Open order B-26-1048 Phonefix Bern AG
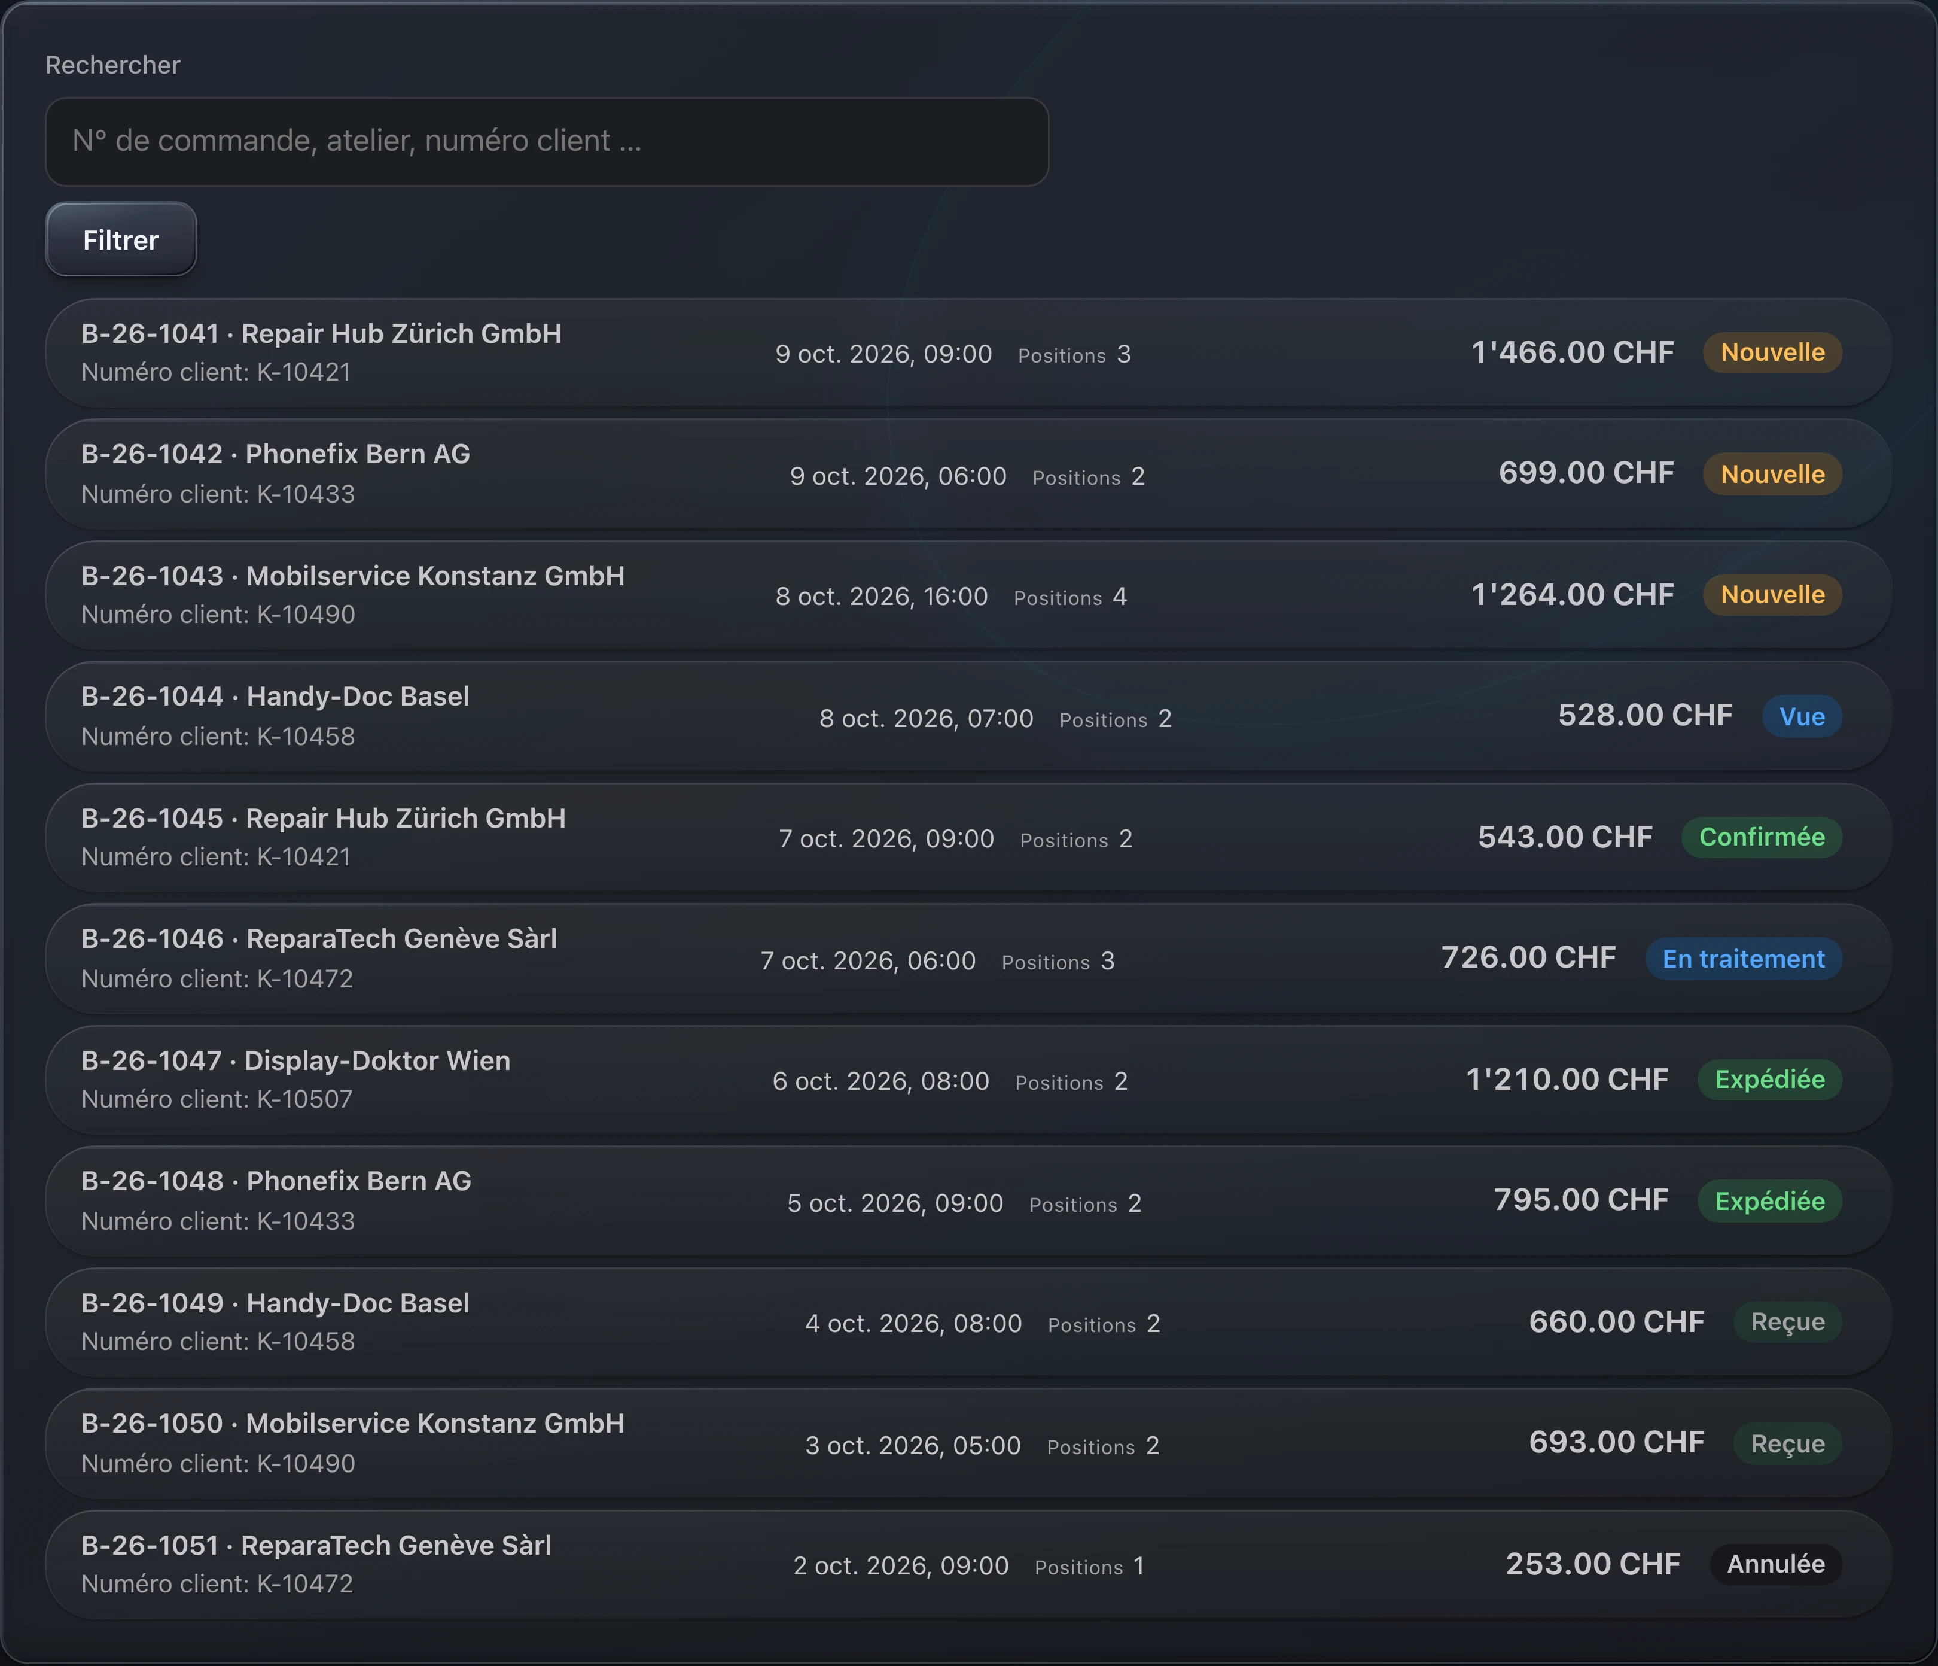 [968, 1201]
